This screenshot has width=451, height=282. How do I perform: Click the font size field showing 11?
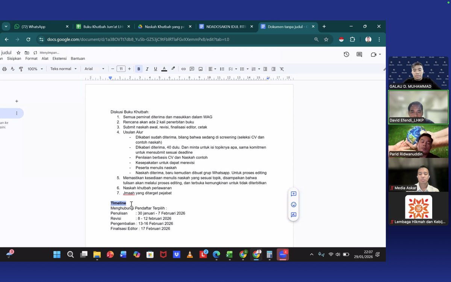(x=121, y=69)
